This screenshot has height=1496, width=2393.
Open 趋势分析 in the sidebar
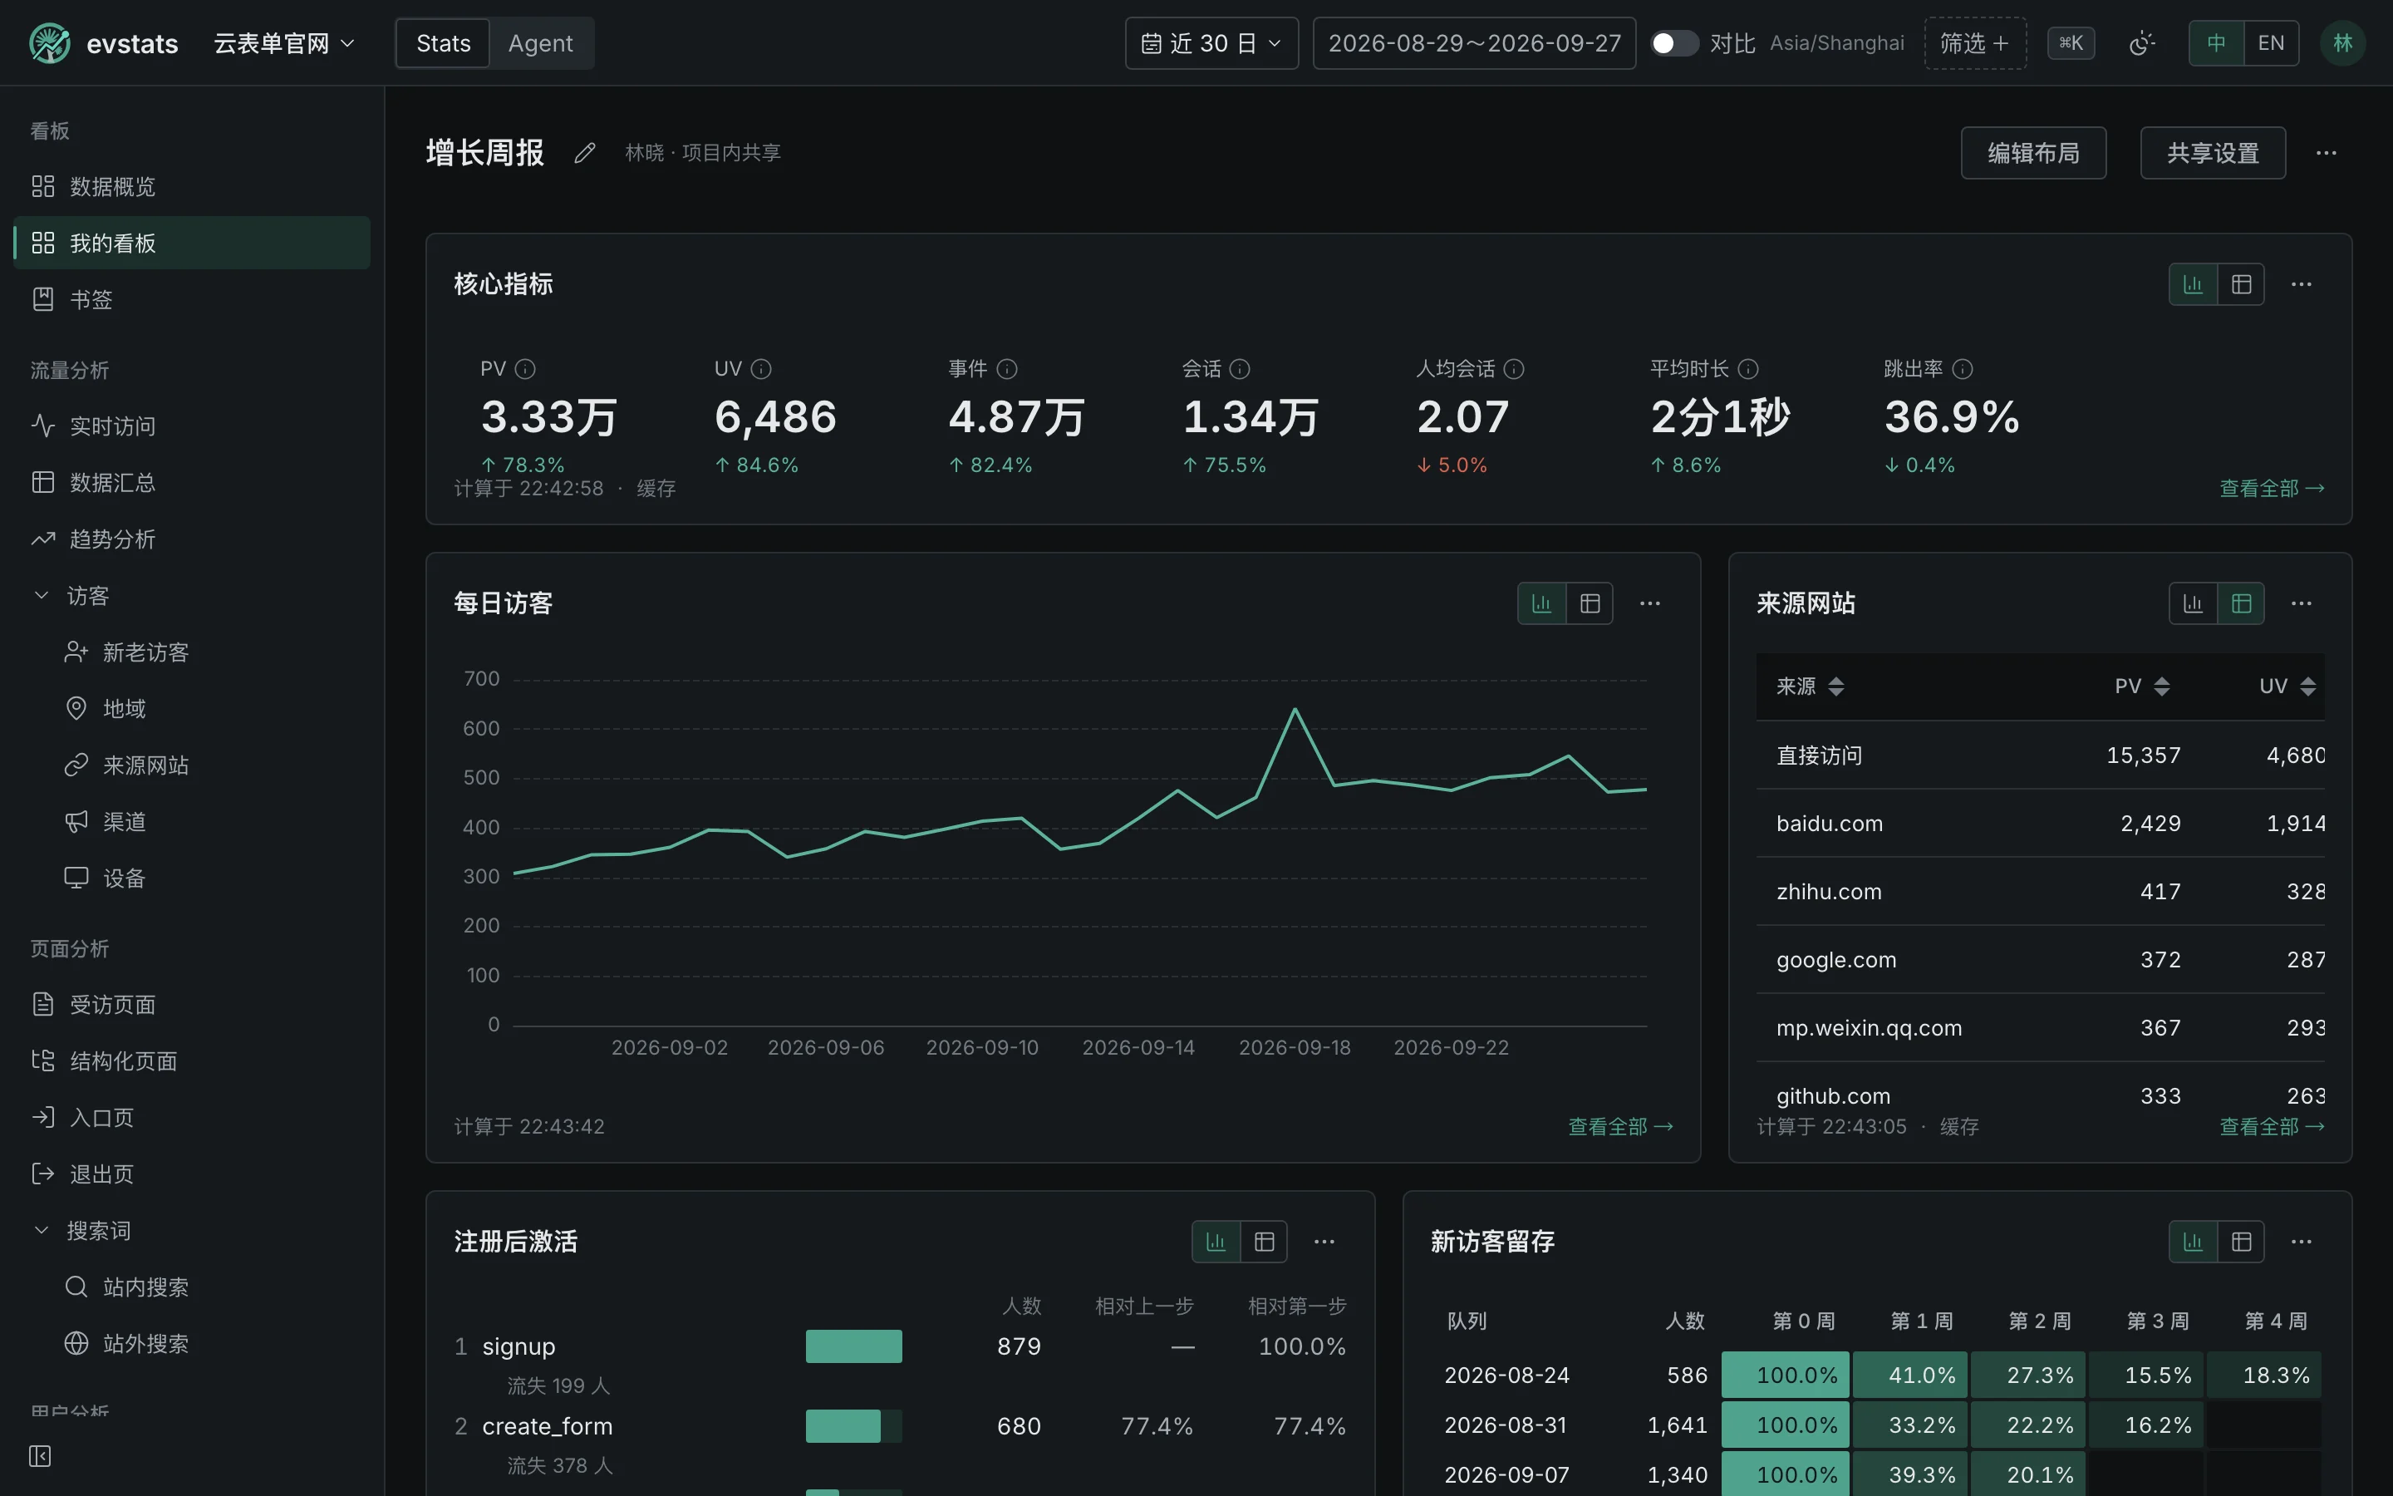pos(192,539)
